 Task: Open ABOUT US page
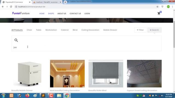(x=62, y=14)
